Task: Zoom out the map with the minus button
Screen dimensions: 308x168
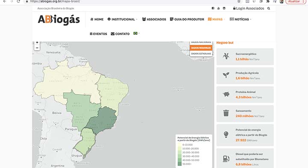Action: click(x=37, y=48)
